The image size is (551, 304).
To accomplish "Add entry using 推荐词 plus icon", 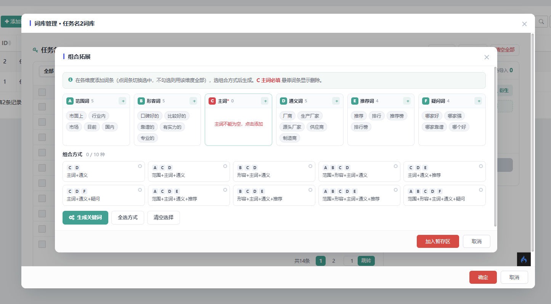I will pos(407,101).
